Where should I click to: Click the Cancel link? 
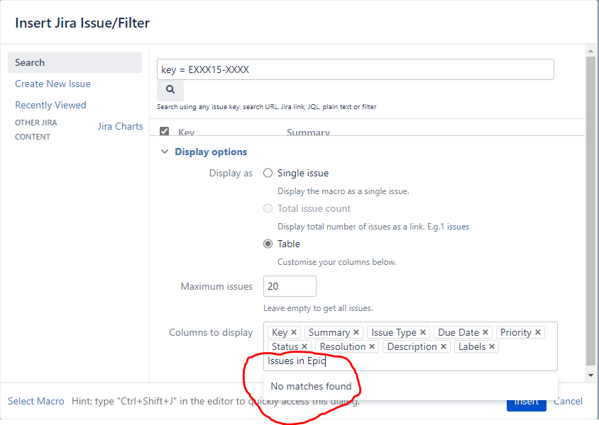[568, 401]
